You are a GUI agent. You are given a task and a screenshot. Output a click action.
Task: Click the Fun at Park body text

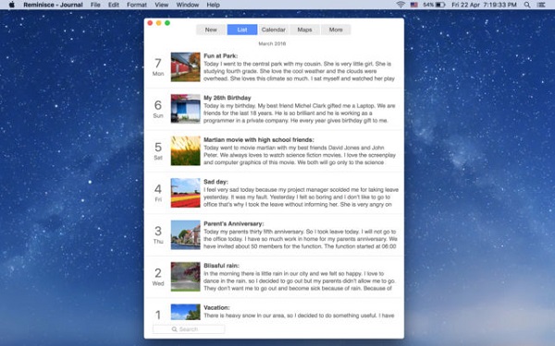click(300, 71)
